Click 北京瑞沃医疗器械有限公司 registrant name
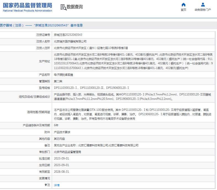Viewport: 217px width, 190px height. (70, 42)
